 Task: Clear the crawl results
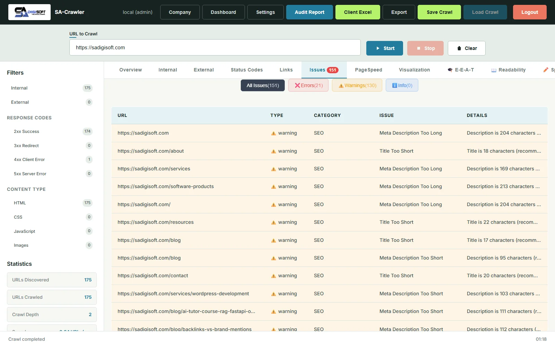pos(467,48)
